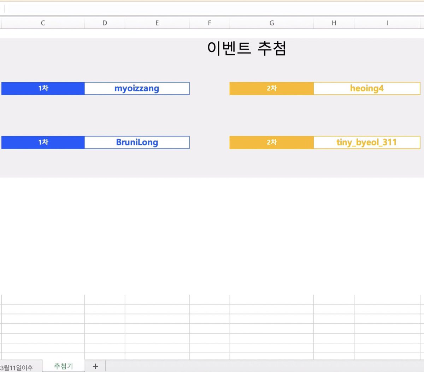Click the 이벤트 추첨 title text
Viewport: 424px width, 372px height.
point(247,48)
